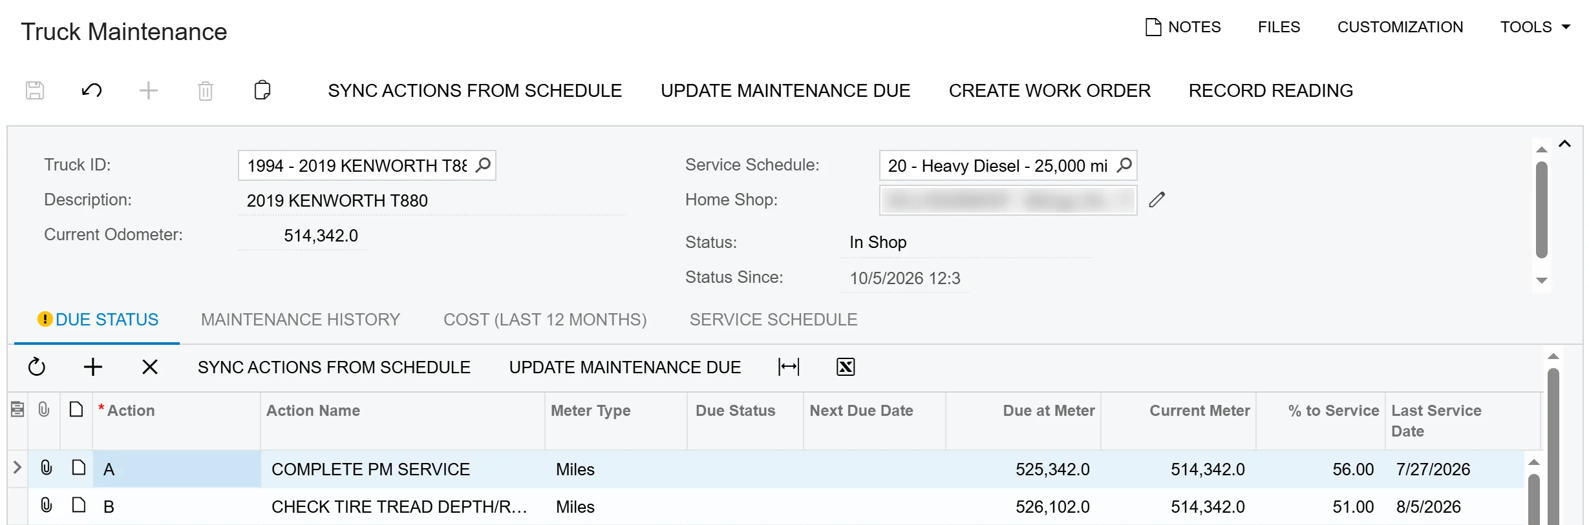The height and width of the screenshot is (525, 1589).
Task: Click the attachment paperclip on COMPLETE PM SERVICE row
Action: tap(47, 468)
